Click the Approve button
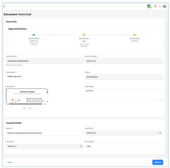This screenshot has height=168, width=170. [158, 162]
